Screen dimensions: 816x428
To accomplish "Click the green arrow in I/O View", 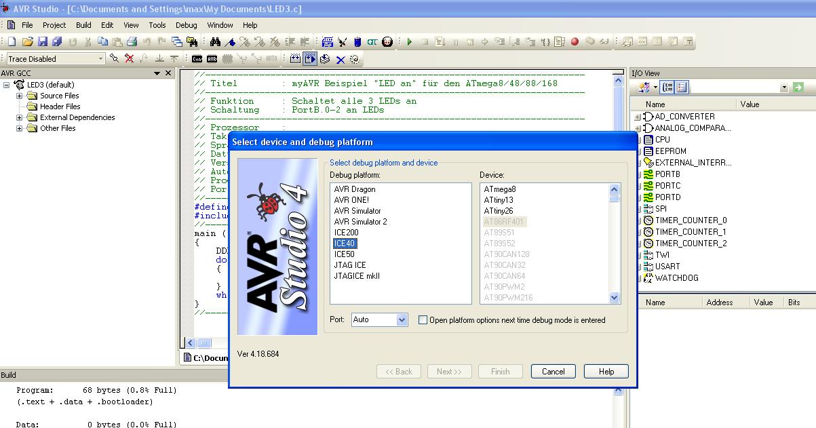I will tap(798, 87).
